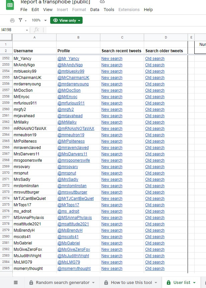Click Old search for MSAnnaPhylaxis

(154, 217)
